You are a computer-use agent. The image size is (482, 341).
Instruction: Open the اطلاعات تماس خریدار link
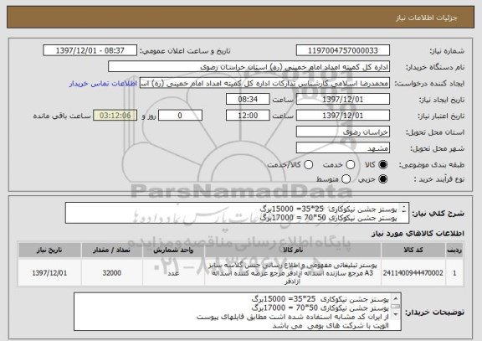point(103,84)
